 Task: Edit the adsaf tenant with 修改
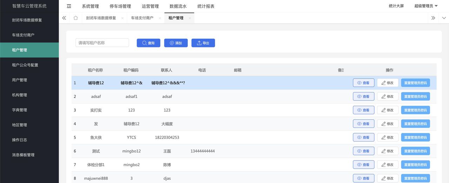388,97
